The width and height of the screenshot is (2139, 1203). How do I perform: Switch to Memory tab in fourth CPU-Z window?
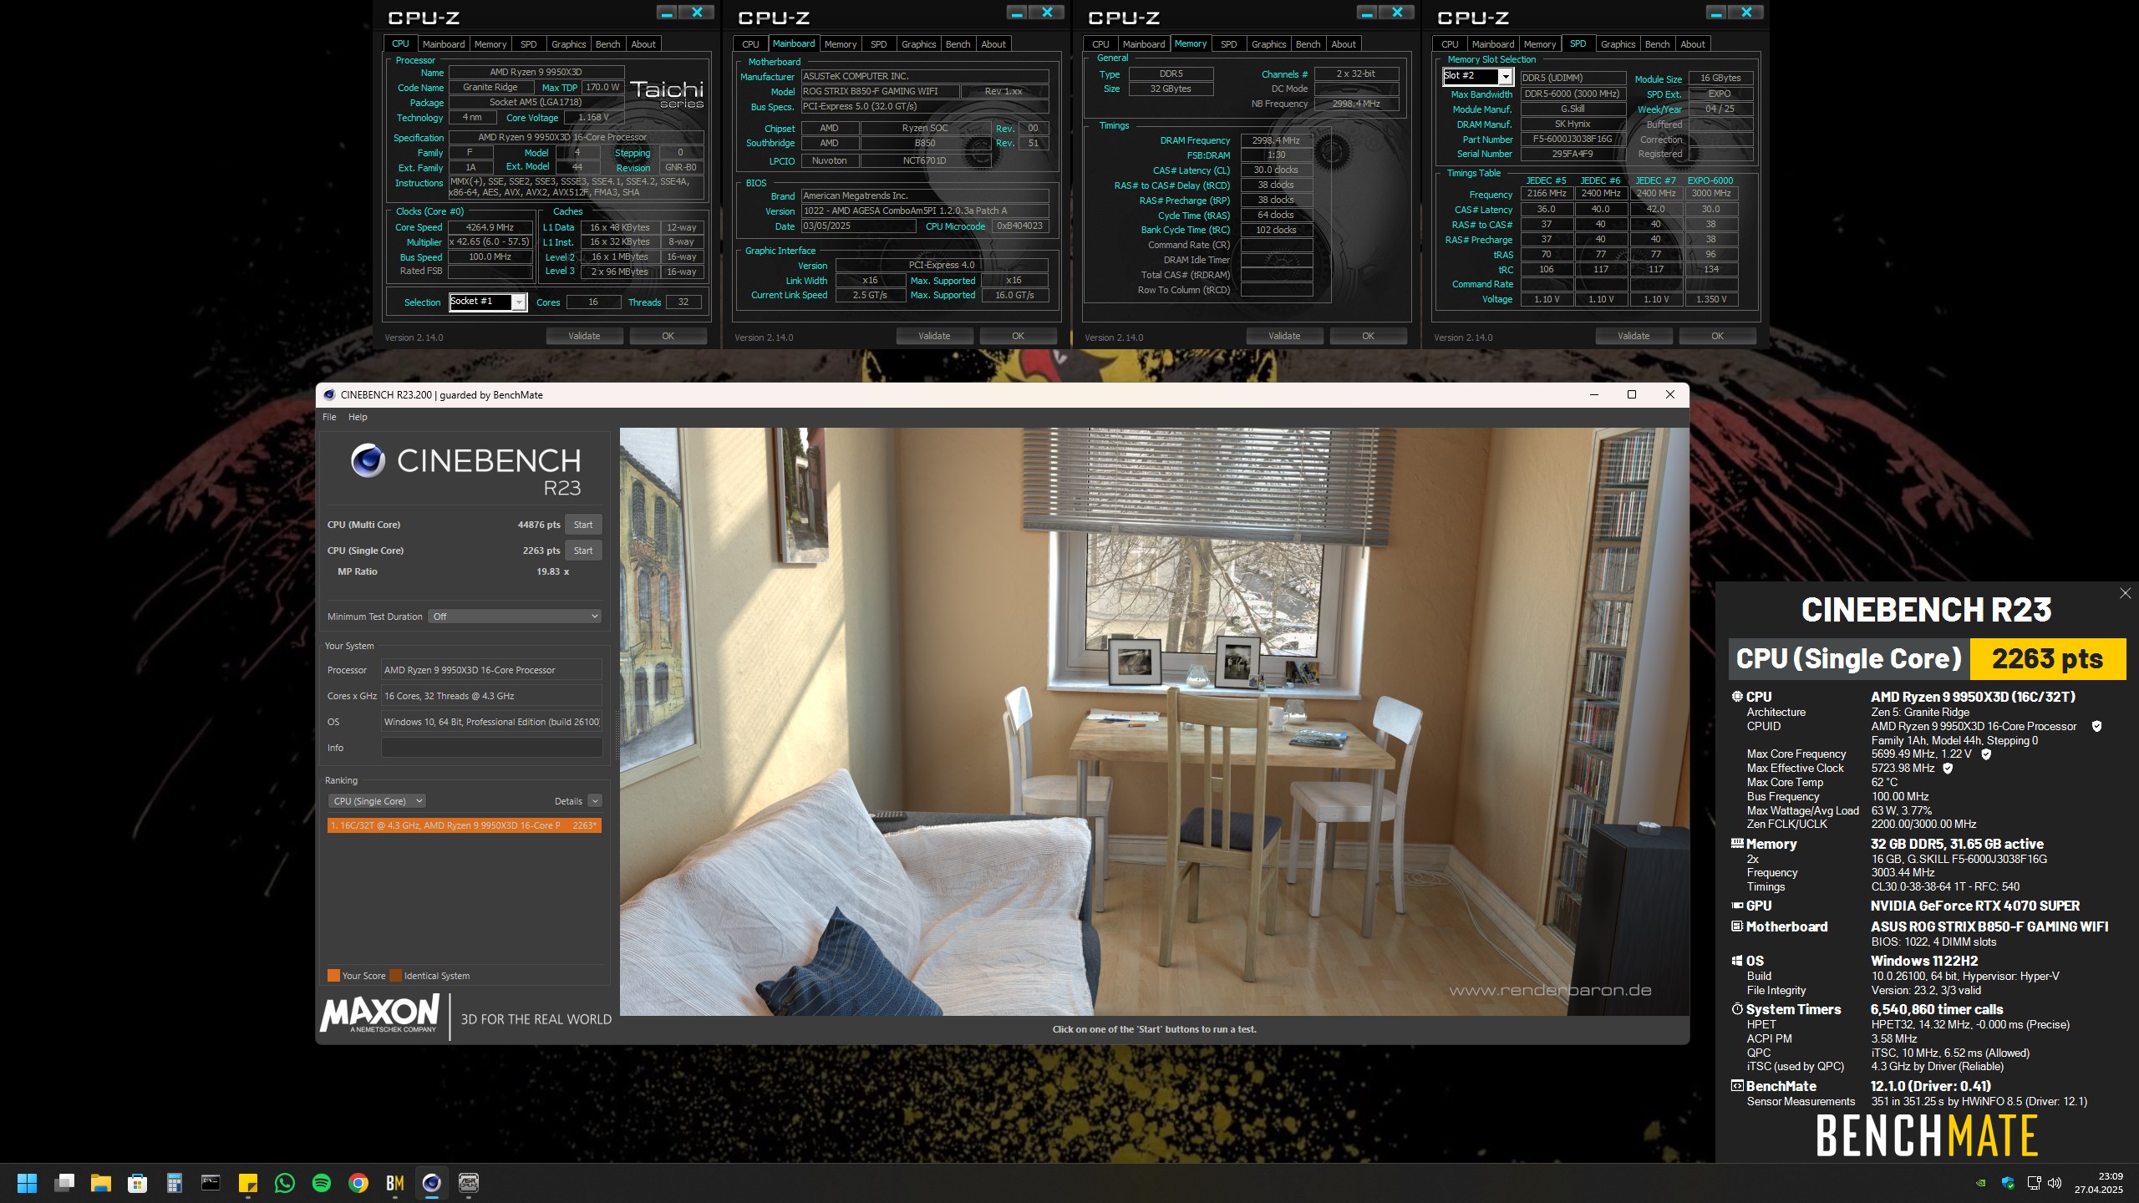click(x=1539, y=44)
